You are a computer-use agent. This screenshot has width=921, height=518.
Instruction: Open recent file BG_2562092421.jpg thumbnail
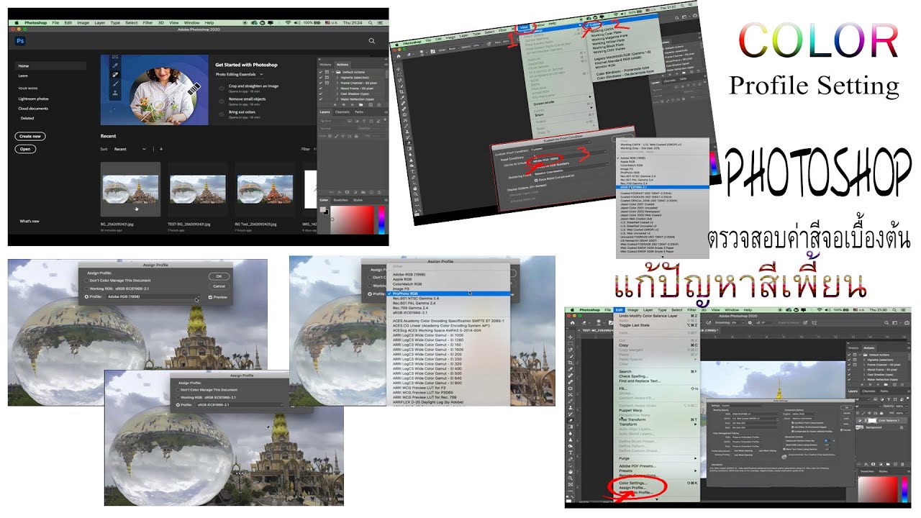click(130, 189)
